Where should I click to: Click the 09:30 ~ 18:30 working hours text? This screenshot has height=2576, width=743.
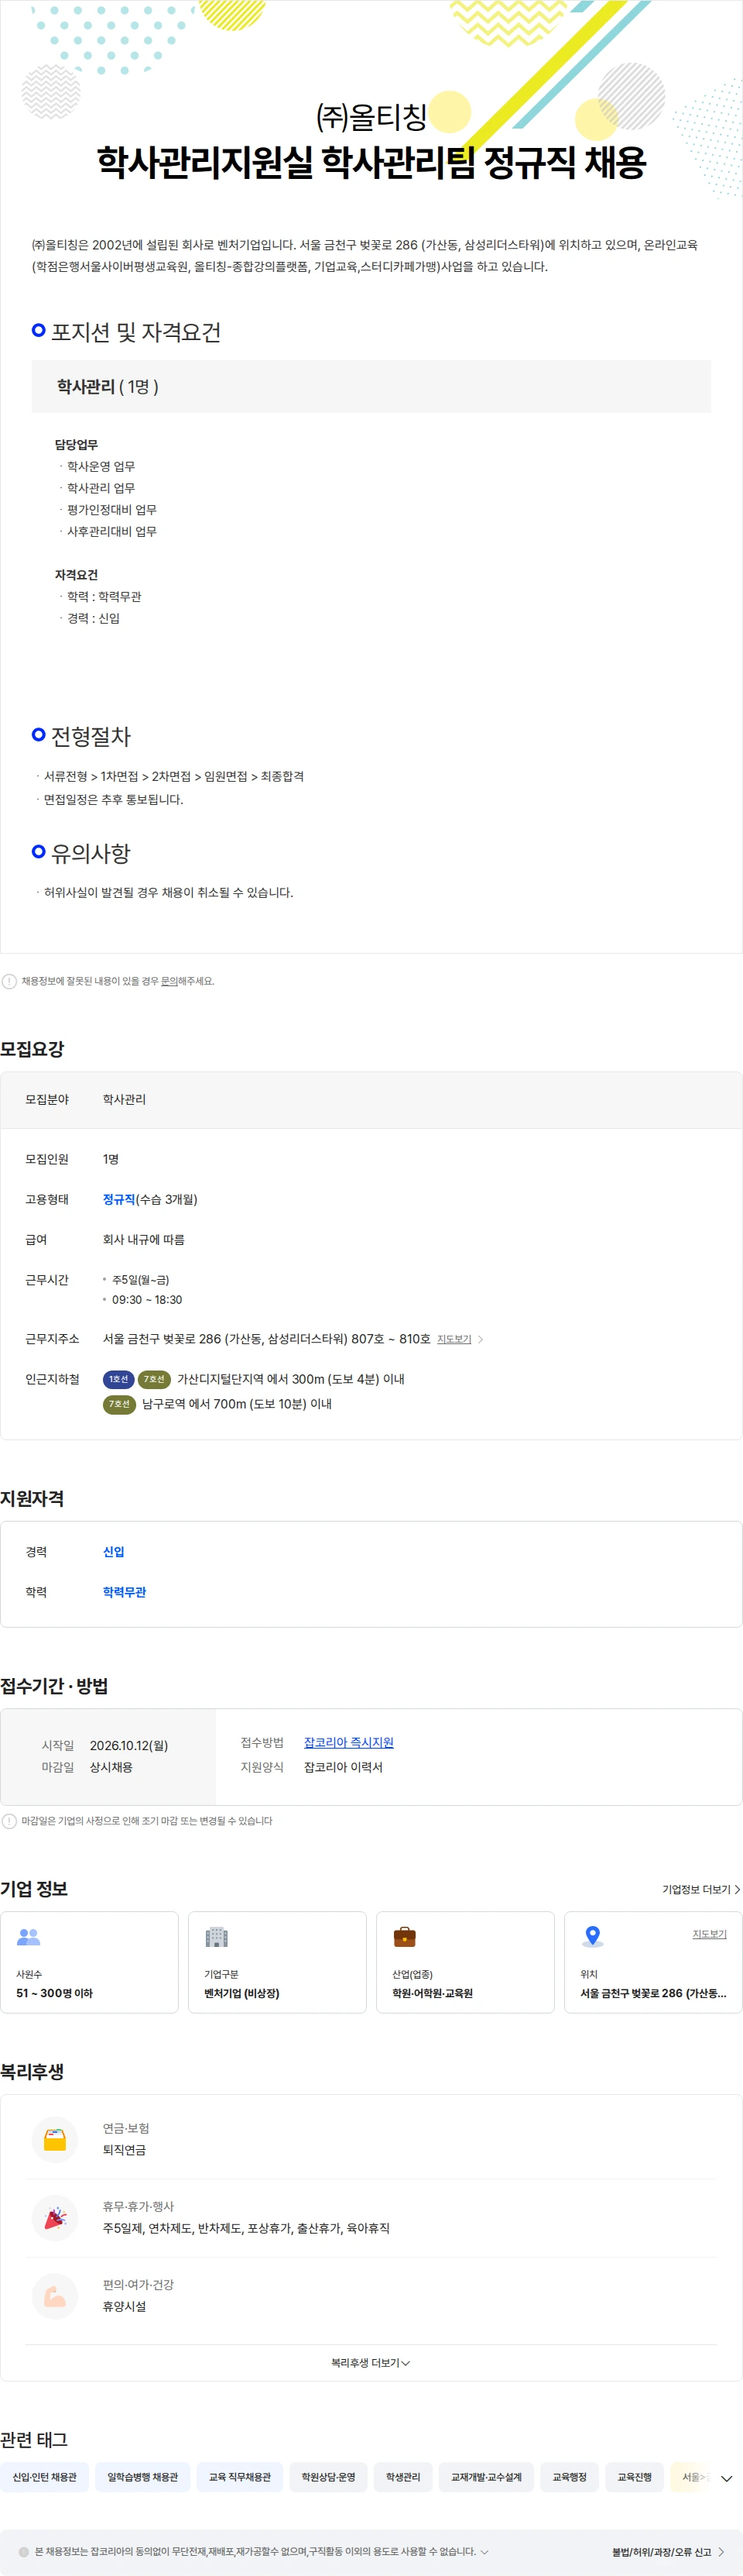point(147,1300)
